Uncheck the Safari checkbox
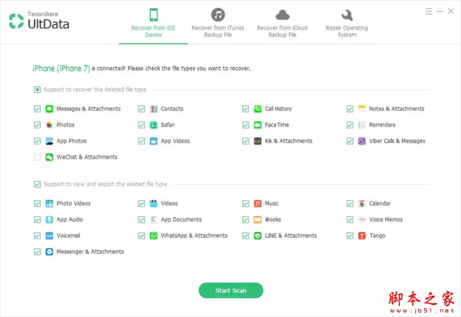 coord(141,125)
